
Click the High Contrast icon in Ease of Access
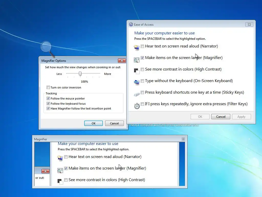(137, 71)
